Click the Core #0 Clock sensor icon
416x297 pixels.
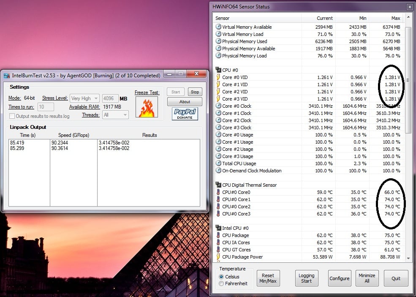pyautogui.click(x=218, y=106)
